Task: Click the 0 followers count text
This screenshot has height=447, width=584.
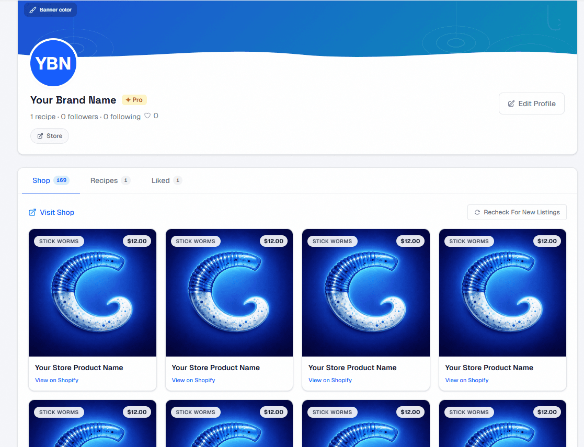Action: [x=79, y=117]
